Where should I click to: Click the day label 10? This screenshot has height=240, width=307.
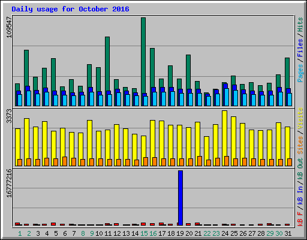pos(99,233)
